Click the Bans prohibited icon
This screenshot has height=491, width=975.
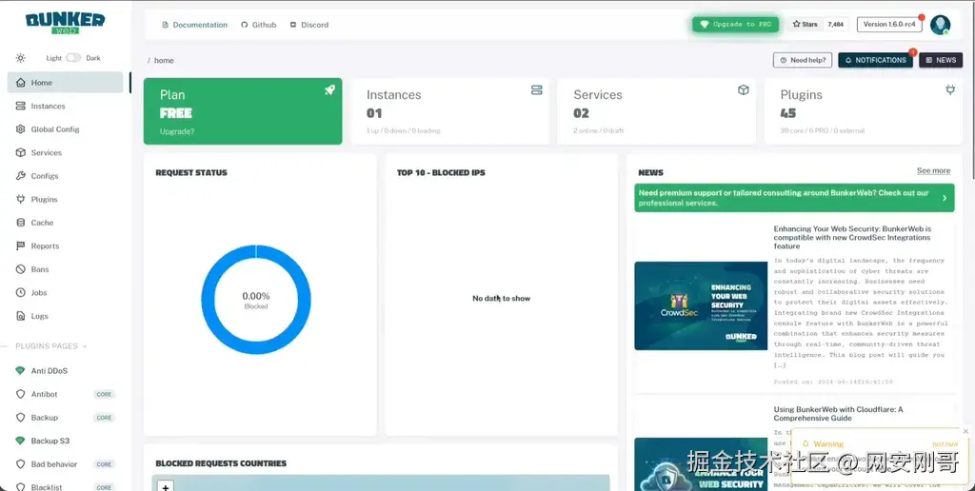tap(21, 269)
